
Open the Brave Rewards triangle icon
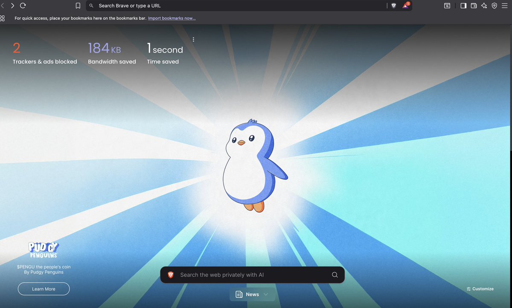click(x=405, y=6)
